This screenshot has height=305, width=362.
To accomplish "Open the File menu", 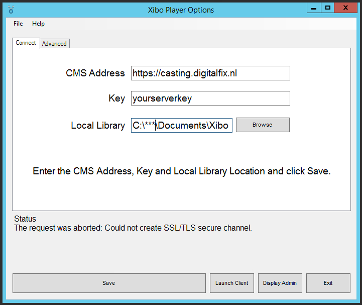I will [x=18, y=24].
